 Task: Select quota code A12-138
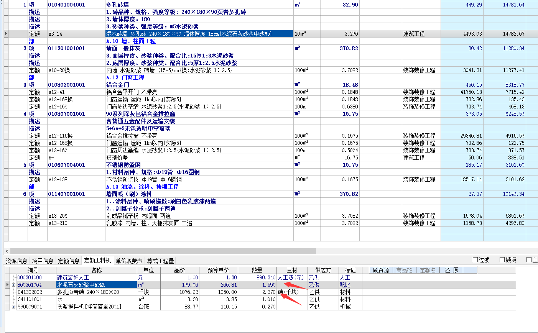click(58, 179)
